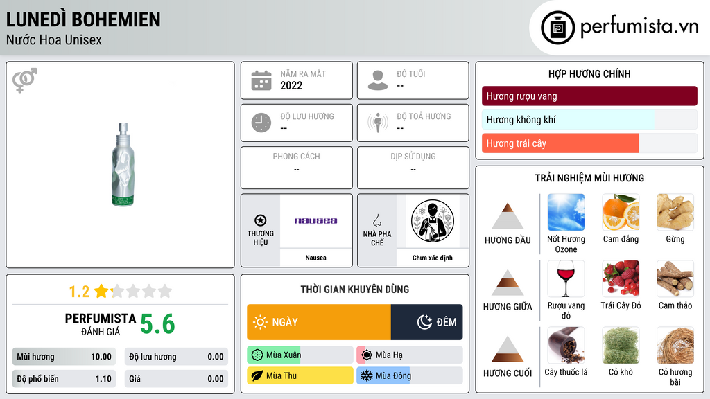Click the sillage icon for Độ Toả Hương
This screenshot has width=710, height=399.
378,123
